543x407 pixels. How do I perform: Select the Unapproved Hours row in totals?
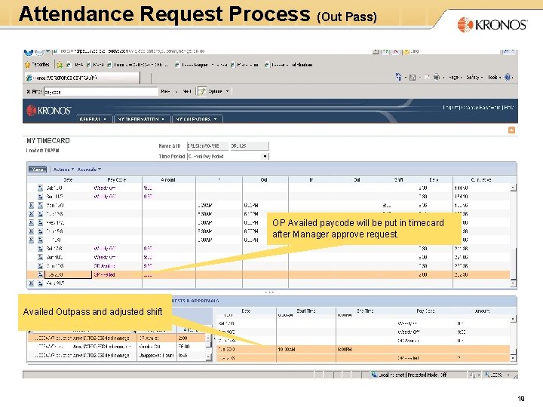click(117, 356)
